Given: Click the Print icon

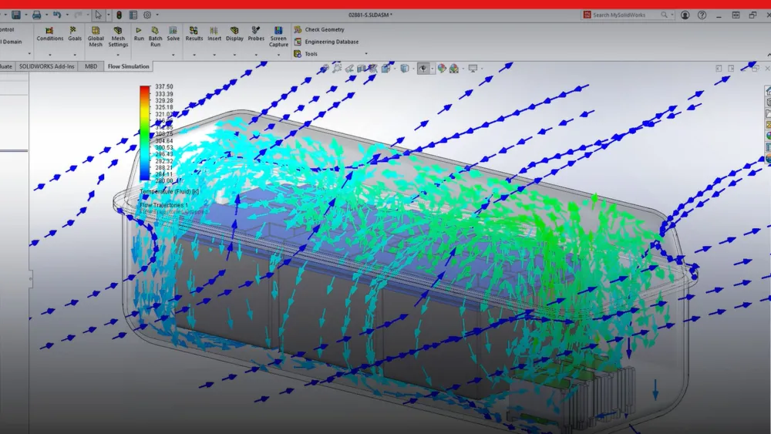Looking at the screenshot, I should (36, 15).
